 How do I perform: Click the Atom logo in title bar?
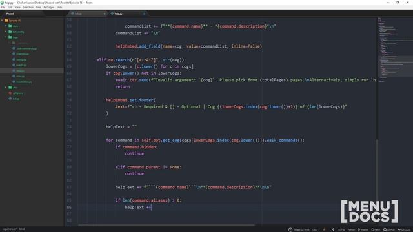pyautogui.click(x=3, y=3)
